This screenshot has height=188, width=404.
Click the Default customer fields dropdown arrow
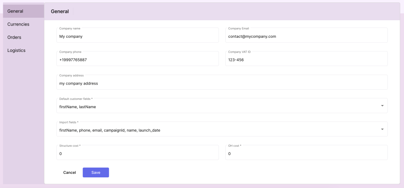[382, 106]
